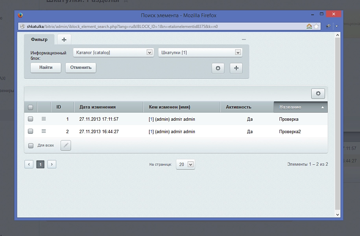Click the home icon in address bar
This screenshot has height=236, width=360.
coord(309,26)
